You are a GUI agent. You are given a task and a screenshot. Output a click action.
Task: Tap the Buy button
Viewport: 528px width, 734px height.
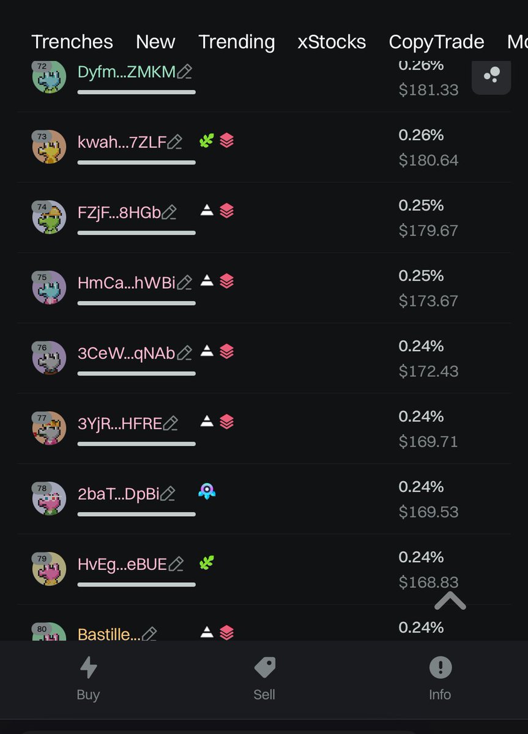89,679
